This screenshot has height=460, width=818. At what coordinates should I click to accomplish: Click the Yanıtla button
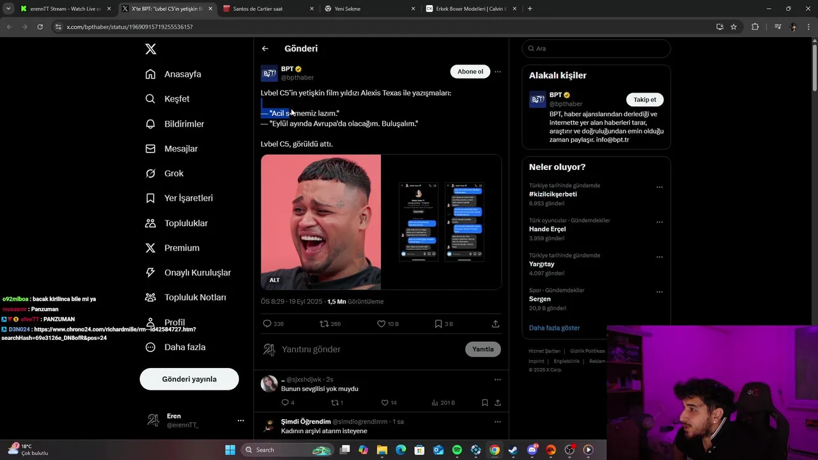tap(483, 349)
